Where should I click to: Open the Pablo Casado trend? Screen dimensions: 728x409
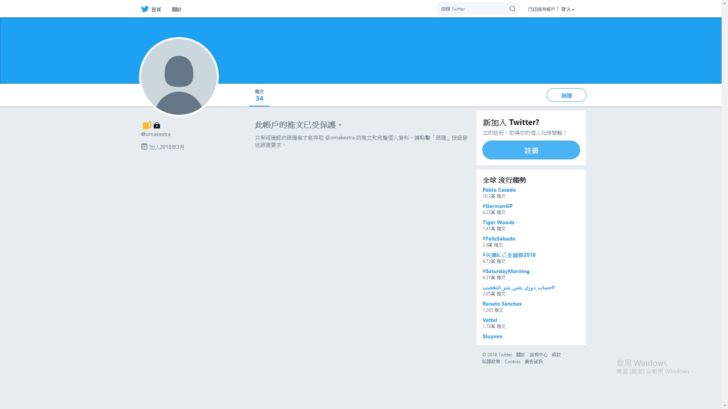click(x=499, y=190)
